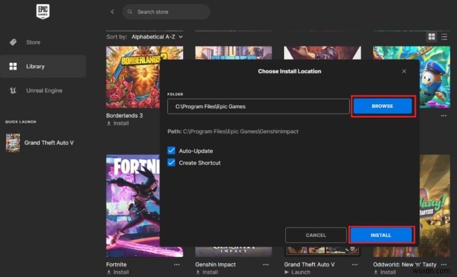Click the Genshin Impact game title
The height and width of the screenshot is (277, 457).
coord(215,264)
